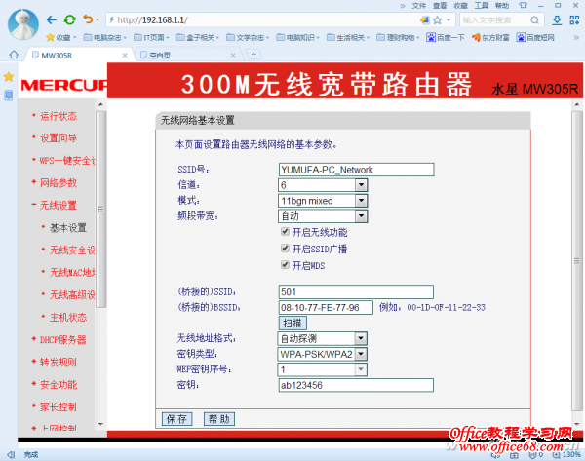Click the favorites star in left sidebar
585x461 pixels.
[x=9, y=77]
